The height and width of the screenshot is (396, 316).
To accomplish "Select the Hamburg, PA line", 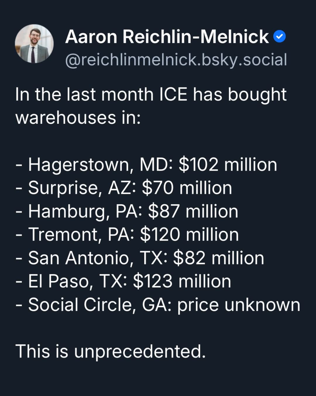I will 126,211.
